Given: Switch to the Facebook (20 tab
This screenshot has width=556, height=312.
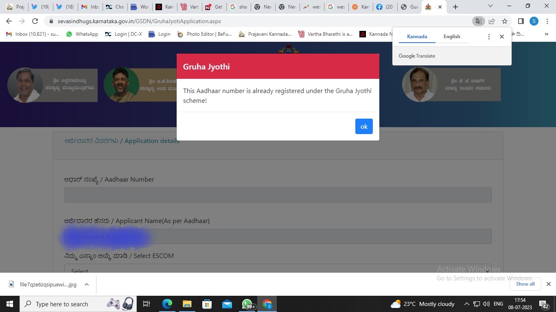Looking at the screenshot, I should (x=385, y=7).
